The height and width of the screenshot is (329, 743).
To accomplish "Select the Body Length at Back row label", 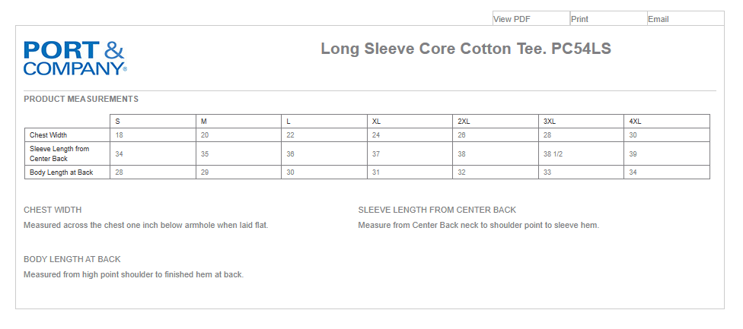I will 61,172.
